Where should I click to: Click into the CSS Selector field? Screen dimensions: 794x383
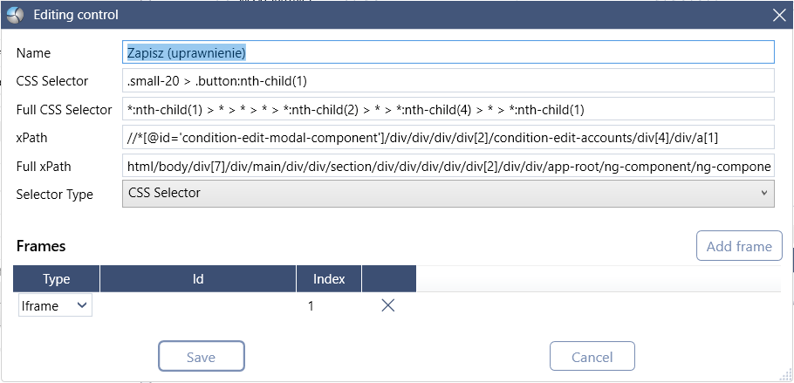(x=448, y=80)
